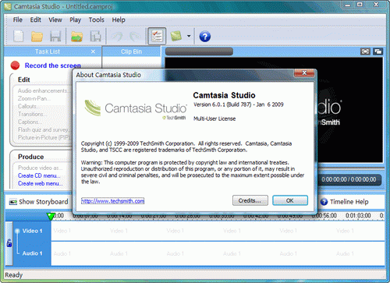Click the Camtasia Studio logo in dialog
Screen dimensions: 390x283
[x=135, y=109]
